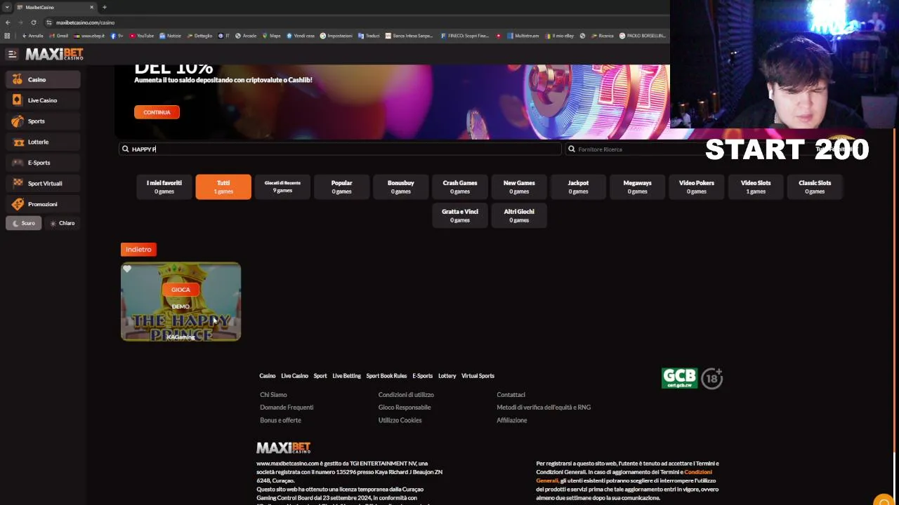Open Promozioni in the sidebar
This screenshot has width=899, height=505.
point(43,204)
